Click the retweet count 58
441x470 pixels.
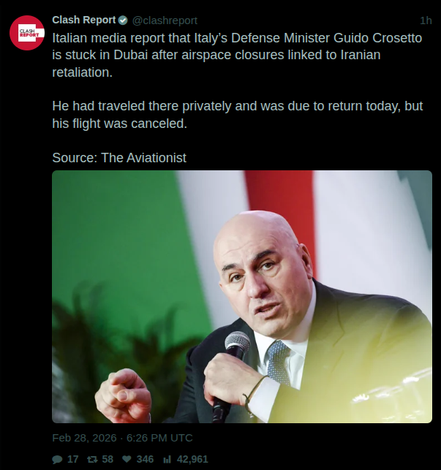(108, 459)
